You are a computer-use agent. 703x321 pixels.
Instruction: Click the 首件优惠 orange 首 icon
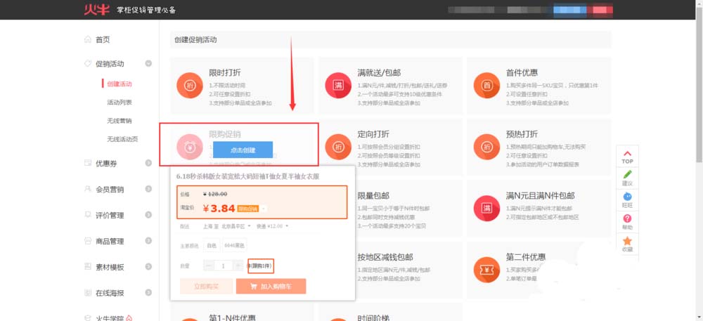[487, 85]
